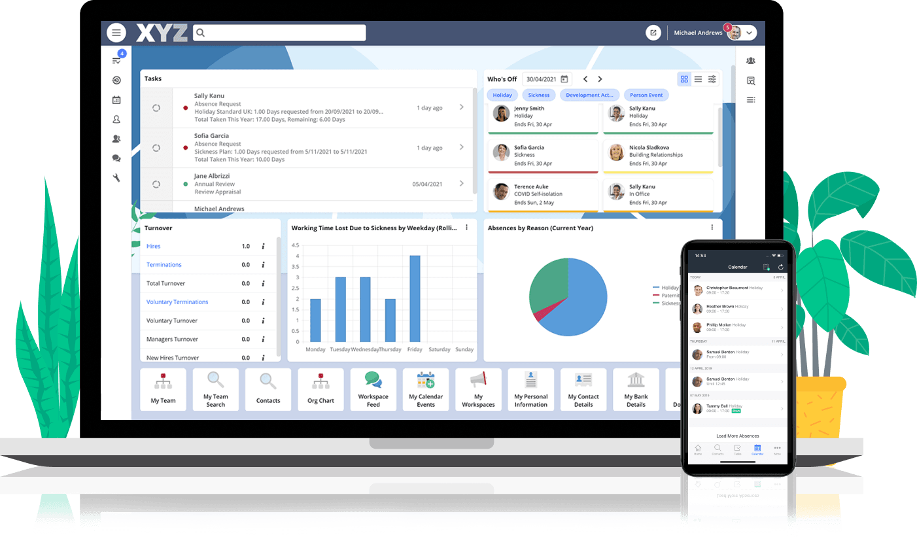Switch to Tasks tab on phone
Image resolution: width=917 pixels, height=537 pixels.
[x=737, y=449]
